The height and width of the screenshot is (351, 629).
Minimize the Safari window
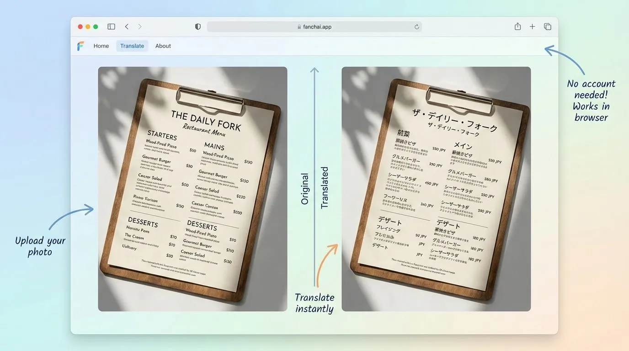pyautogui.click(x=88, y=27)
